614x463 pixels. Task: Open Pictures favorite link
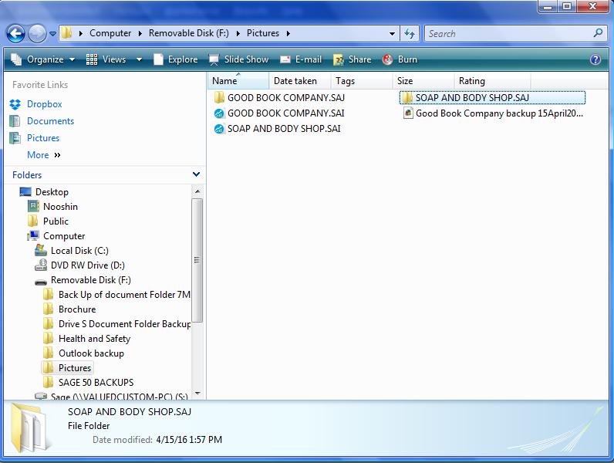coord(43,138)
